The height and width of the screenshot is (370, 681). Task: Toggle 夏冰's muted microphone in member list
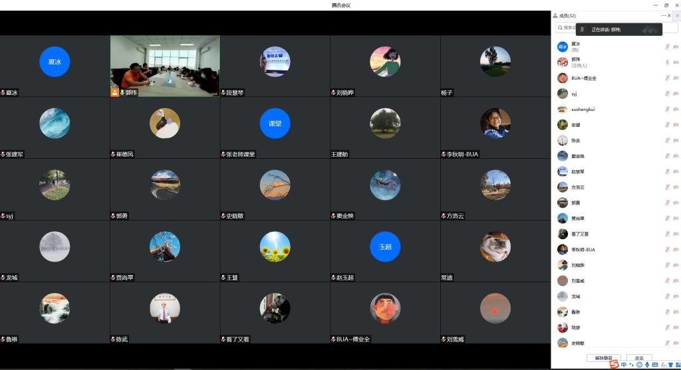pyautogui.click(x=667, y=46)
